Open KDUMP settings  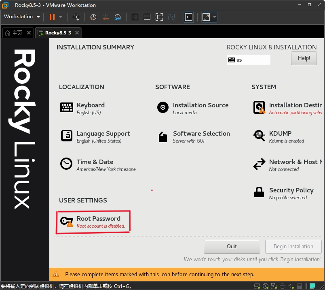[x=279, y=136]
